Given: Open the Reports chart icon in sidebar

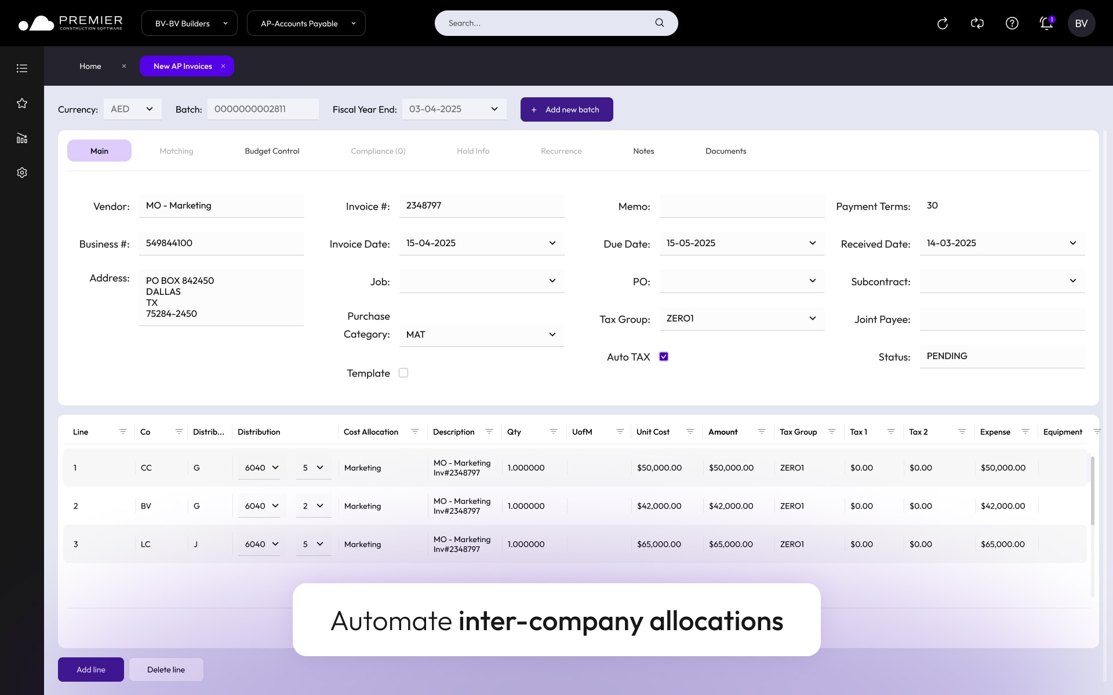Looking at the screenshot, I should (22, 138).
